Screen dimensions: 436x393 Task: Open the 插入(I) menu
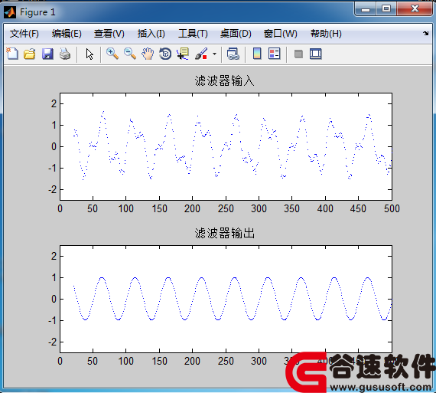point(151,34)
